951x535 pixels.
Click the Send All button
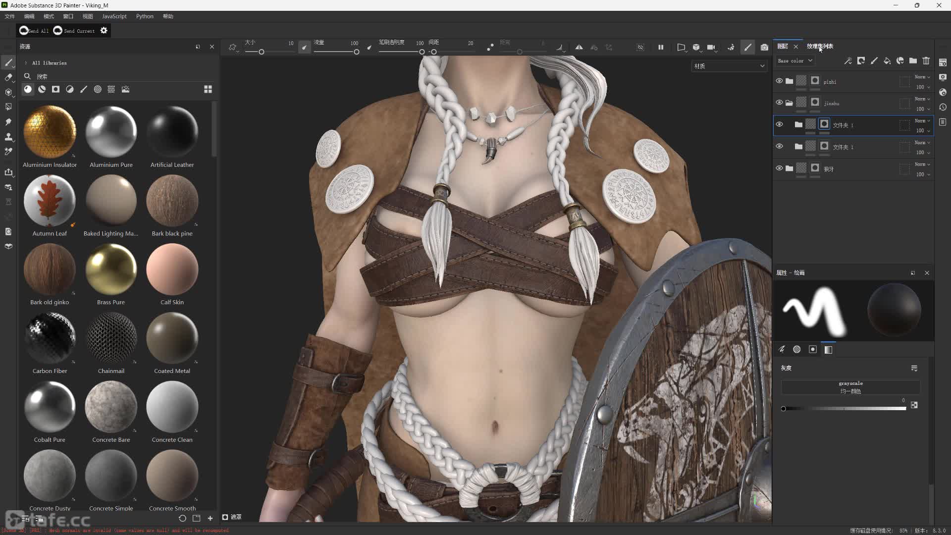point(34,31)
